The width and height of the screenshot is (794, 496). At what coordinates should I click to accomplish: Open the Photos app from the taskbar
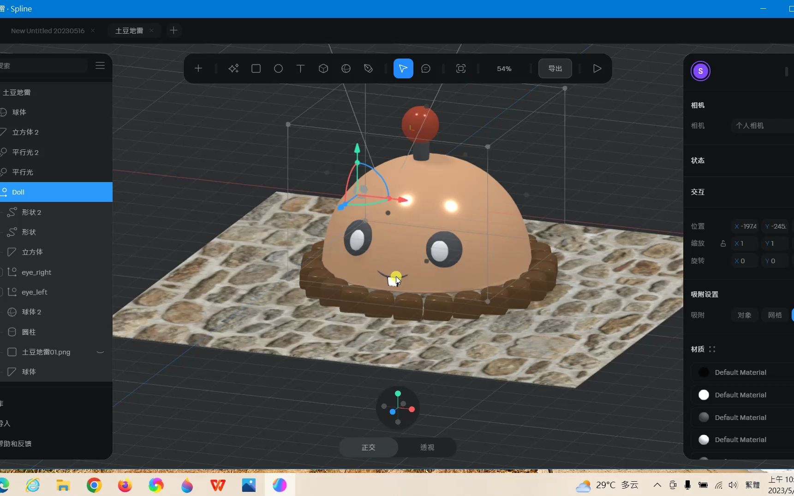pyautogui.click(x=249, y=485)
